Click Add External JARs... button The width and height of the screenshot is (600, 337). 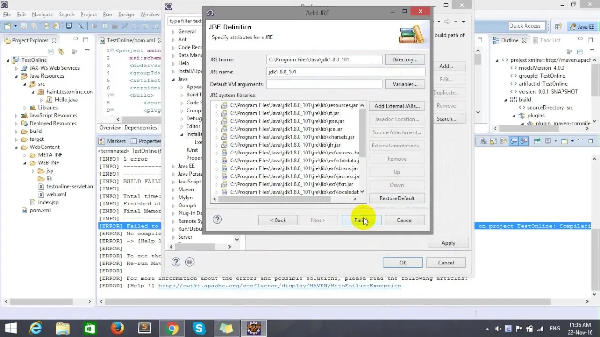[x=397, y=106]
